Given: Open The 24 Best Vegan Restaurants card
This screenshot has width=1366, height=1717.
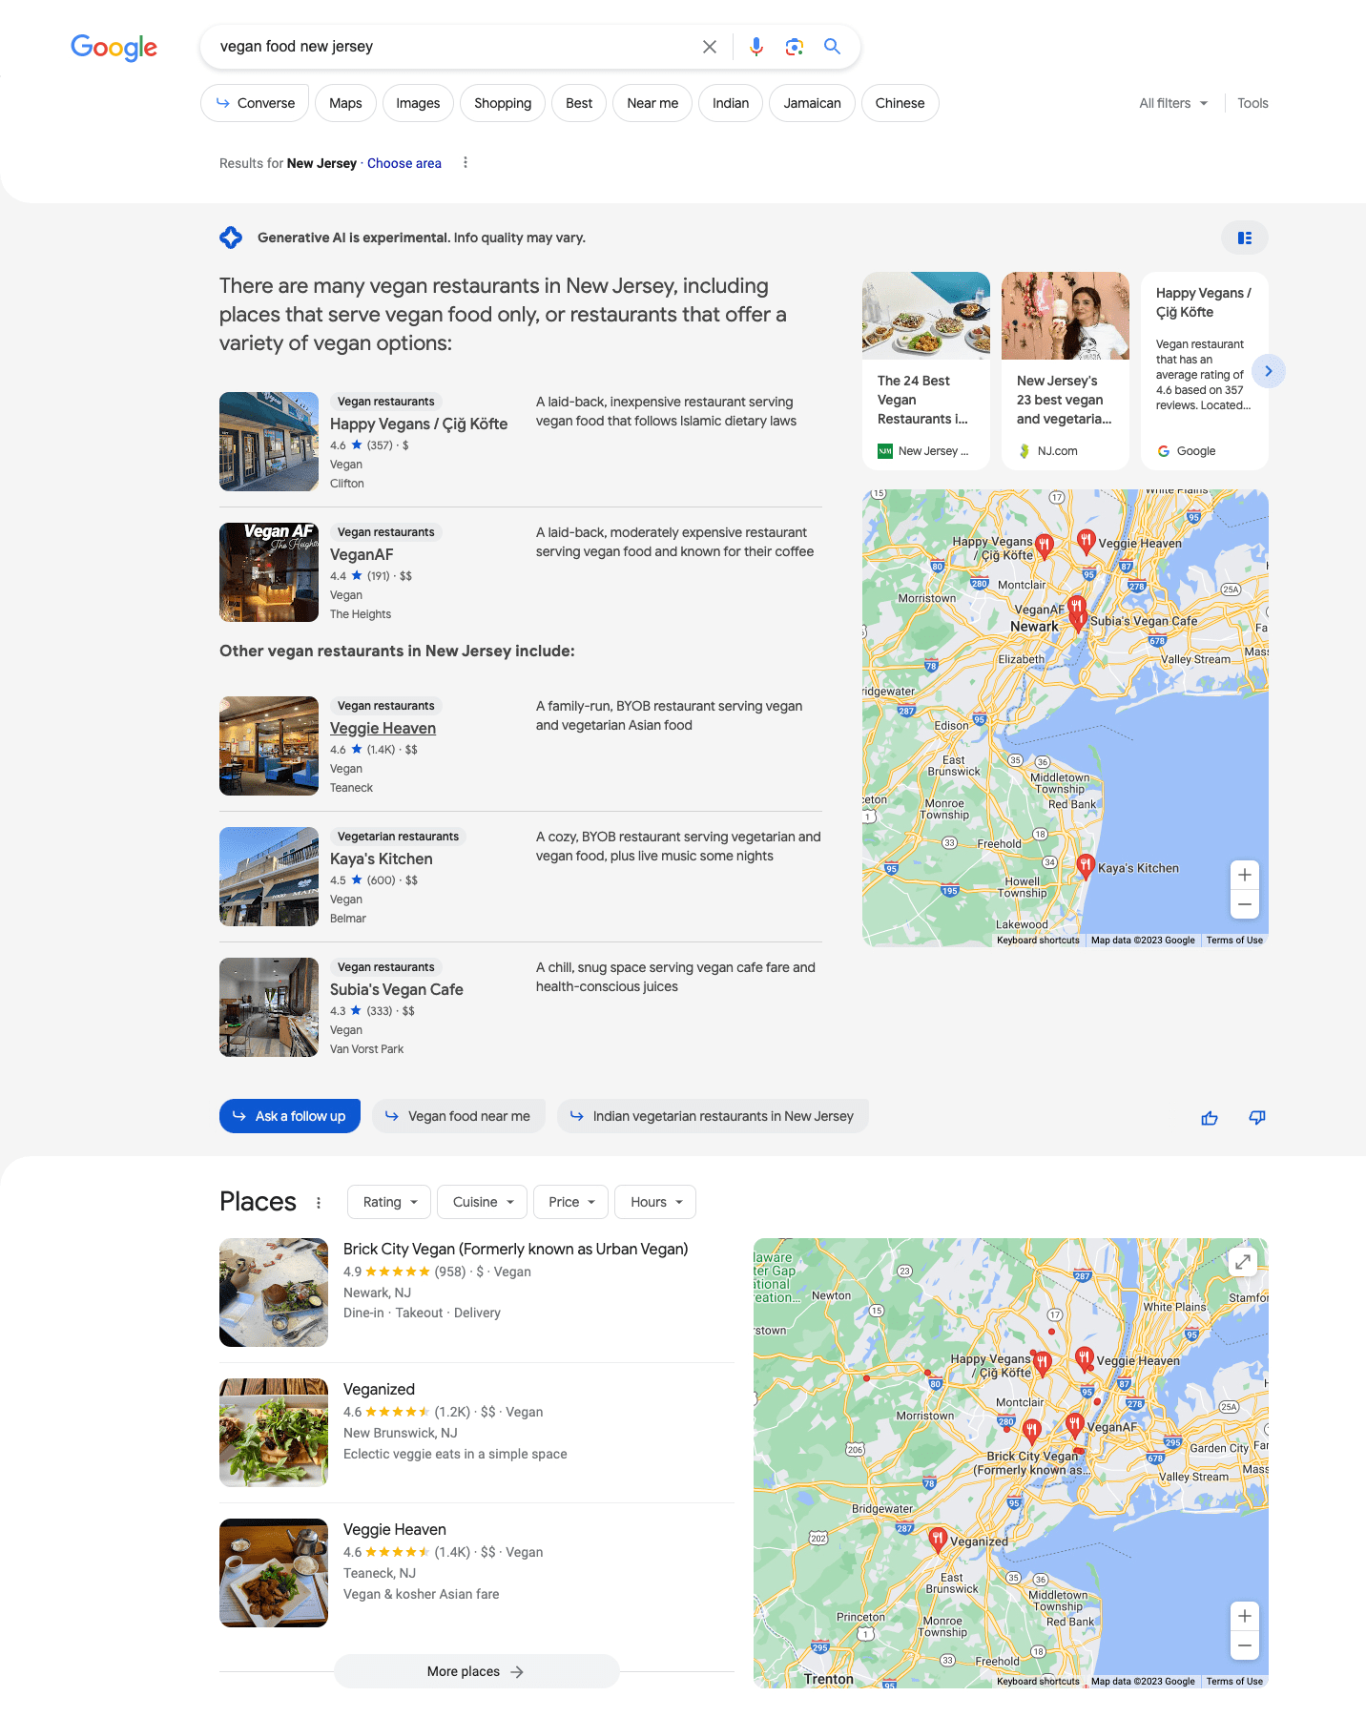Looking at the screenshot, I should (926, 371).
